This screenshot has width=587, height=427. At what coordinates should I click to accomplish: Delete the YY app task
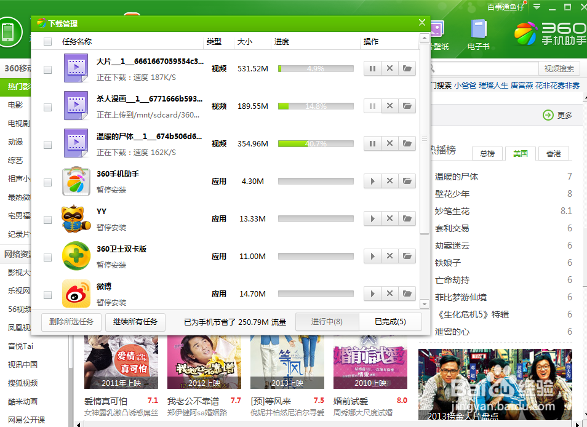[x=389, y=218]
